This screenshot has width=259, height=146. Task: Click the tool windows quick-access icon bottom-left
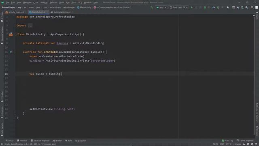tap(2, 144)
